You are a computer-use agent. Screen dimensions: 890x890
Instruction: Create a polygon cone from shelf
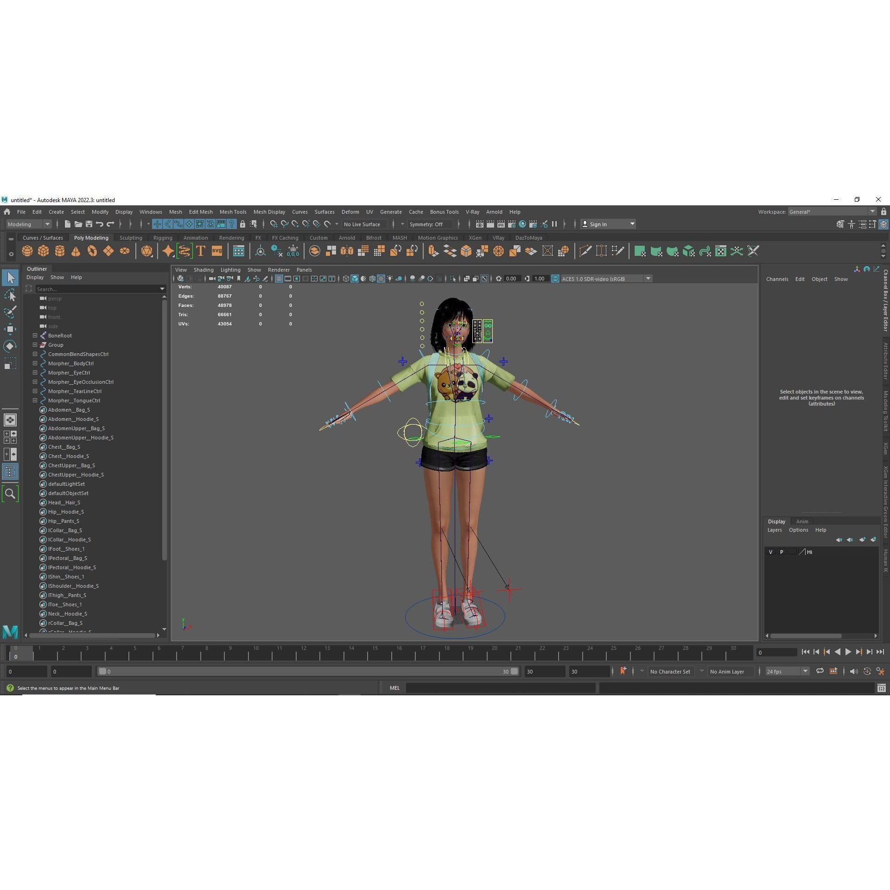point(76,251)
